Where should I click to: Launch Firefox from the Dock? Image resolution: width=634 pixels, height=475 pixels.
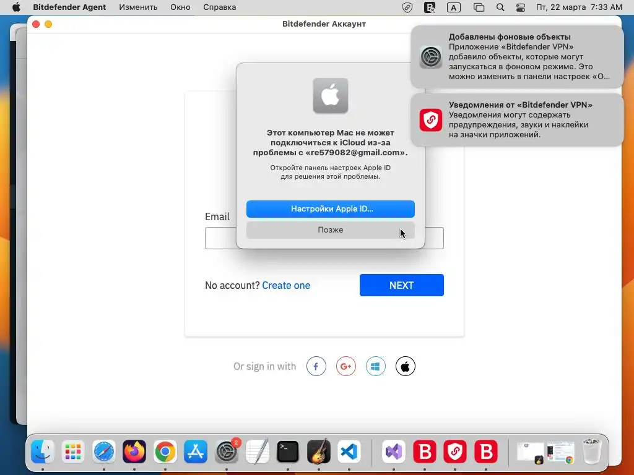click(134, 451)
